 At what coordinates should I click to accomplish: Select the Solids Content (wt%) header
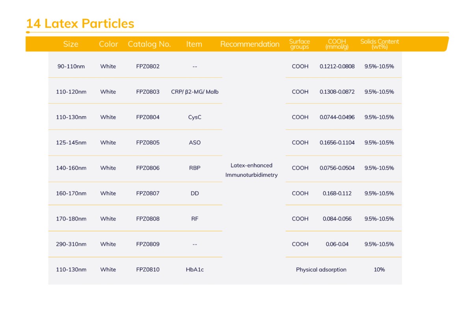(x=379, y=44)
